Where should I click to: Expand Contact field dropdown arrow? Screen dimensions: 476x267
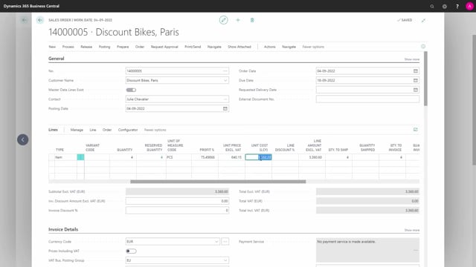(225, 99)
